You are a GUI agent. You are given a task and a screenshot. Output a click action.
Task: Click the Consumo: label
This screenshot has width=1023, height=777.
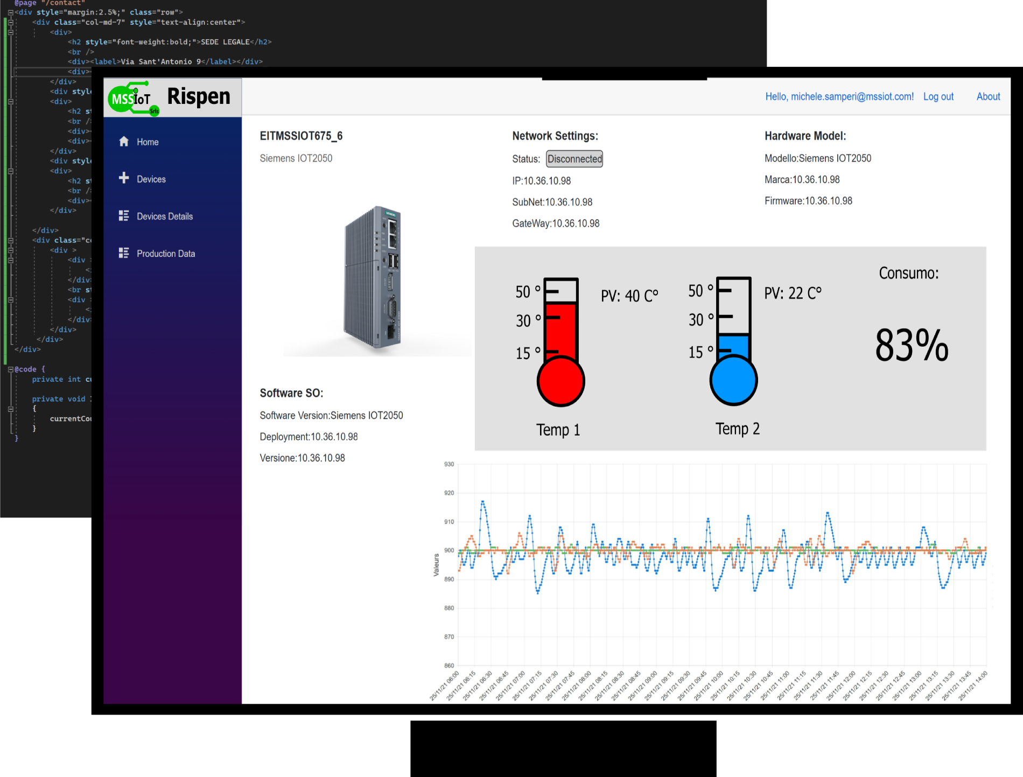coord(908,273)
